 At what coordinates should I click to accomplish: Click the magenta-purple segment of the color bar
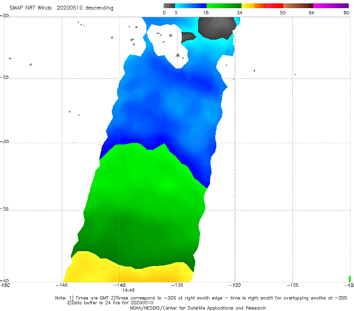[x=331, y=6]
